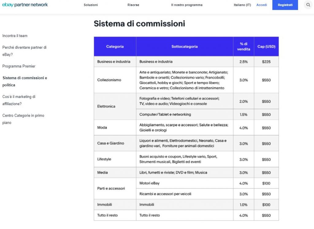
Task: Click the Sottocategoria column header
Action: 185,47
